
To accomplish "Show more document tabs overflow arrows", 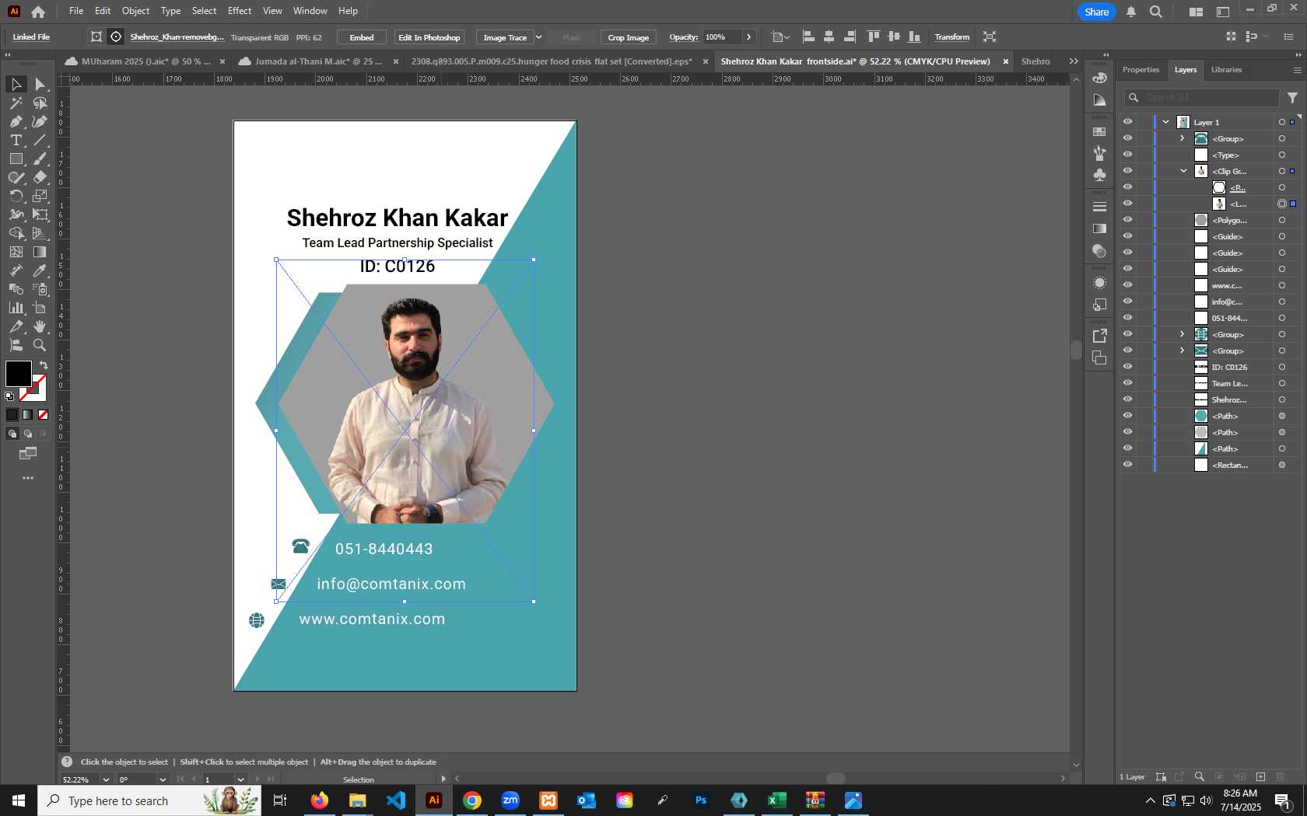I will click(x=1074, y=61).
